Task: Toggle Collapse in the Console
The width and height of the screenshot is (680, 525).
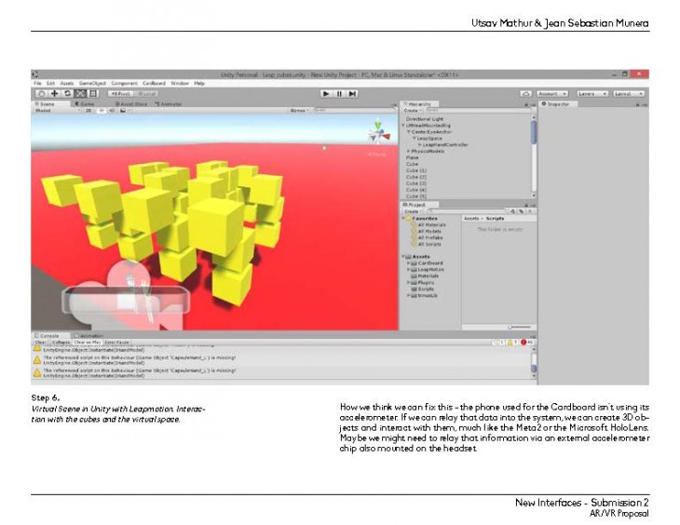Action: pyautogui.click(x=61, y=343)
